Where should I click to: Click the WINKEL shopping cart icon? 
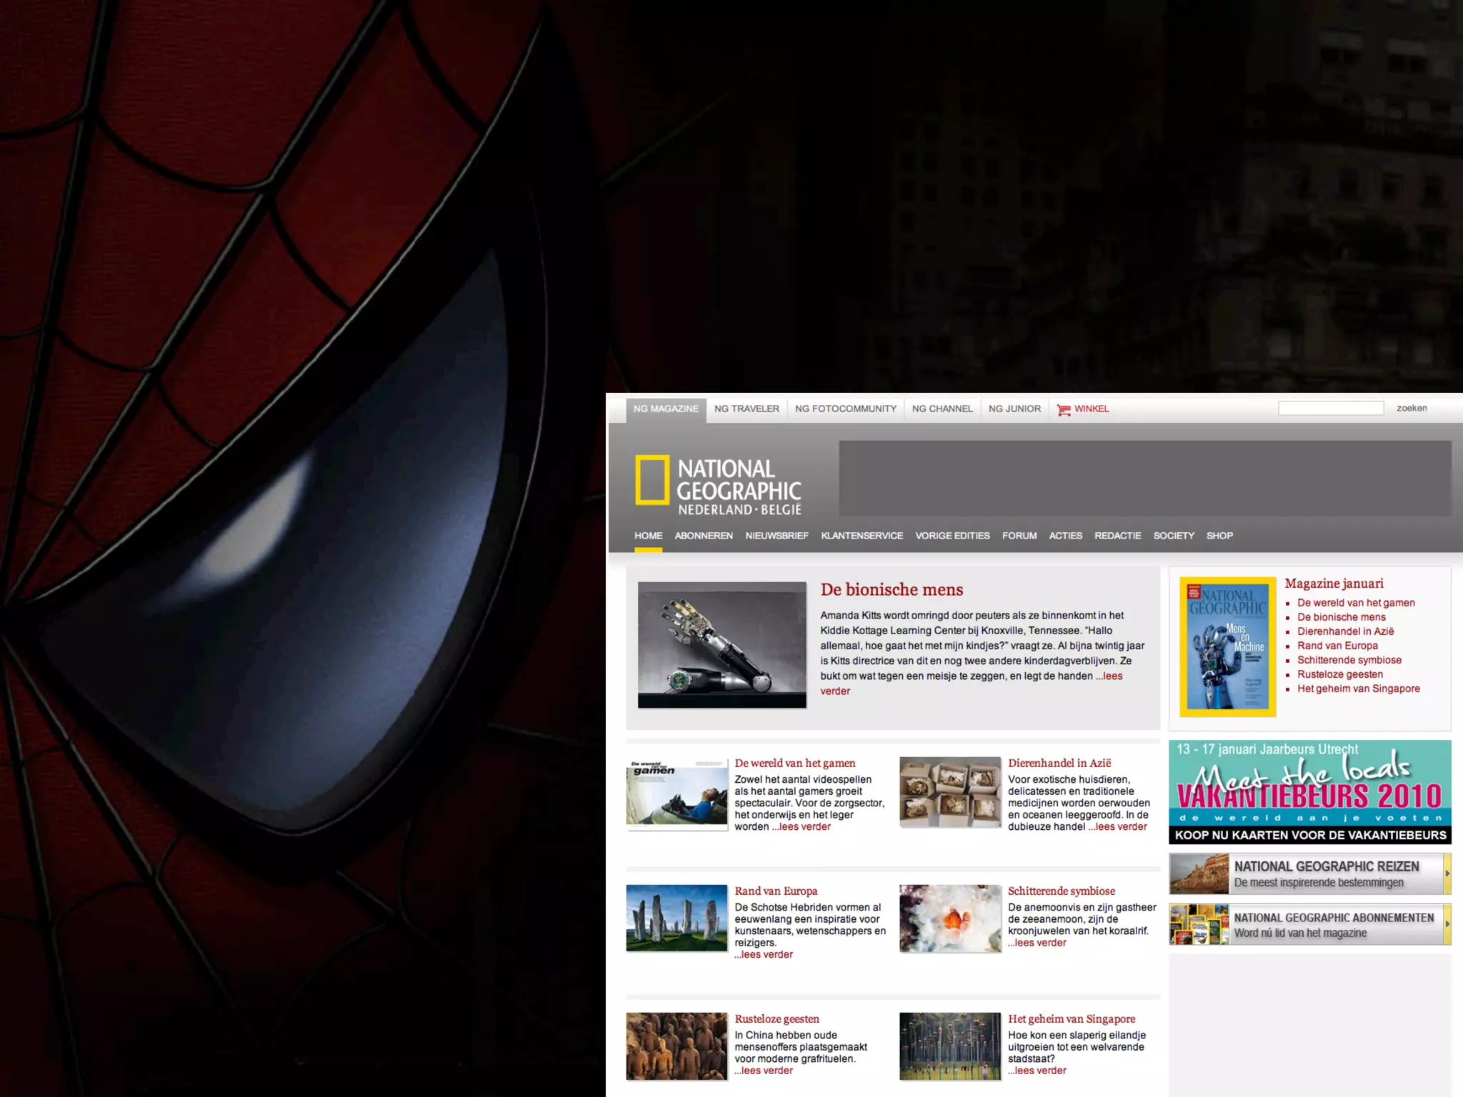click(1064, 410)
